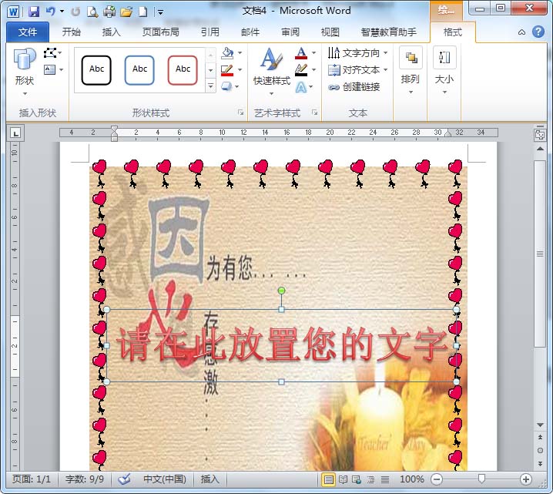The width and height of the screenshot is (553, 494).
Task: Click the Shape Outline pen icon
Action: coord(226,70)
